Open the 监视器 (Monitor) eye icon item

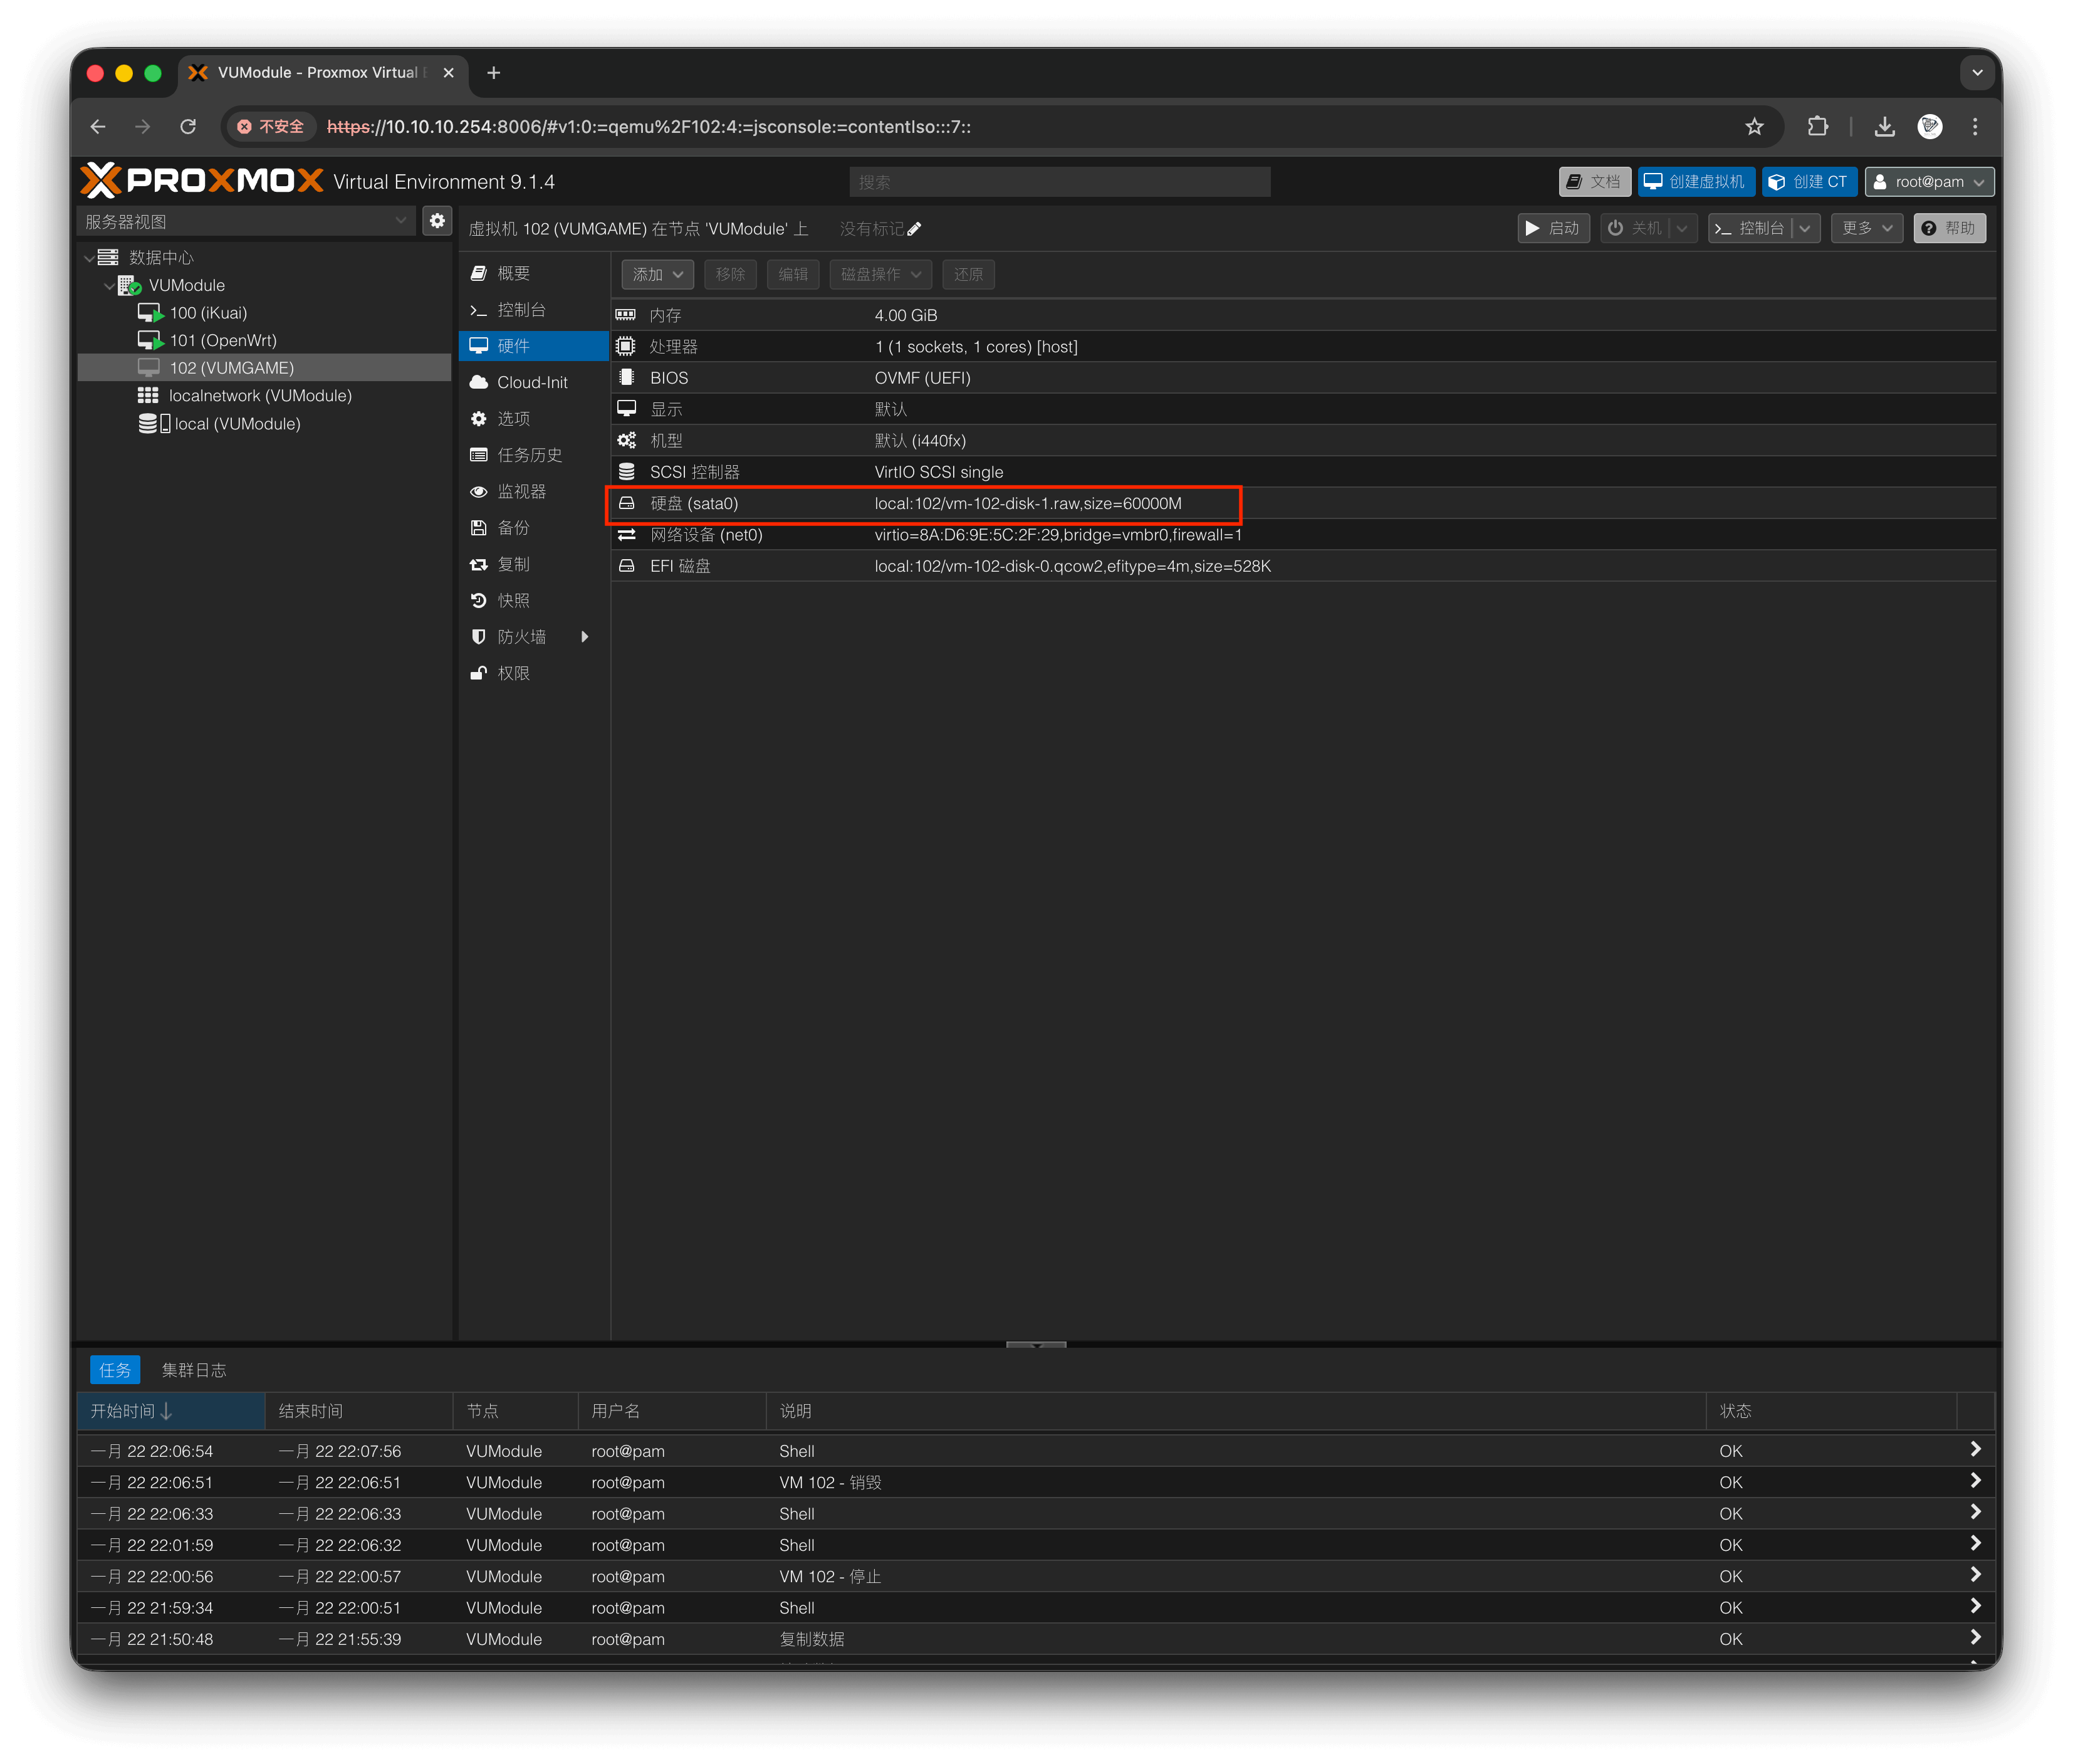(x=521, y=491)
